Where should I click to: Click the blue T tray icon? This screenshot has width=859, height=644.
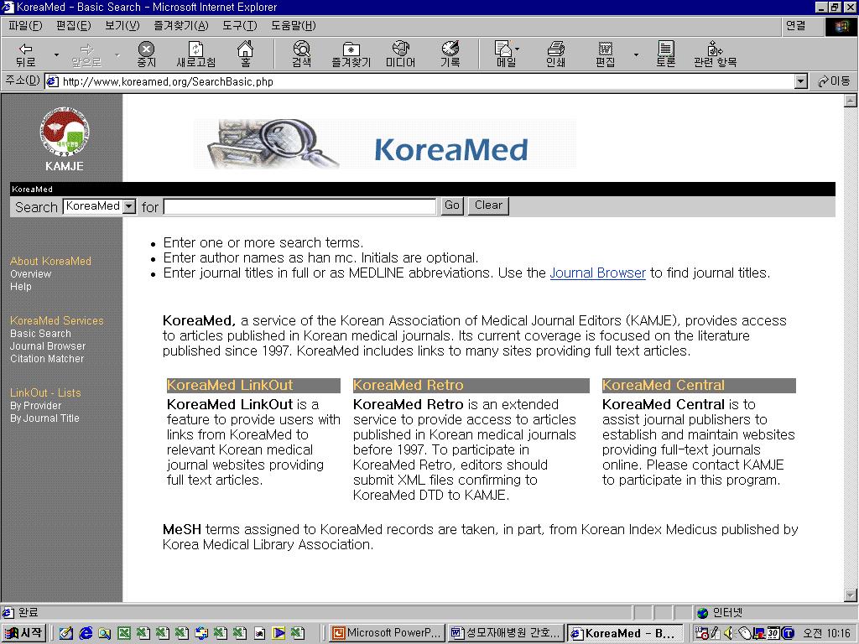pos(787,633)
